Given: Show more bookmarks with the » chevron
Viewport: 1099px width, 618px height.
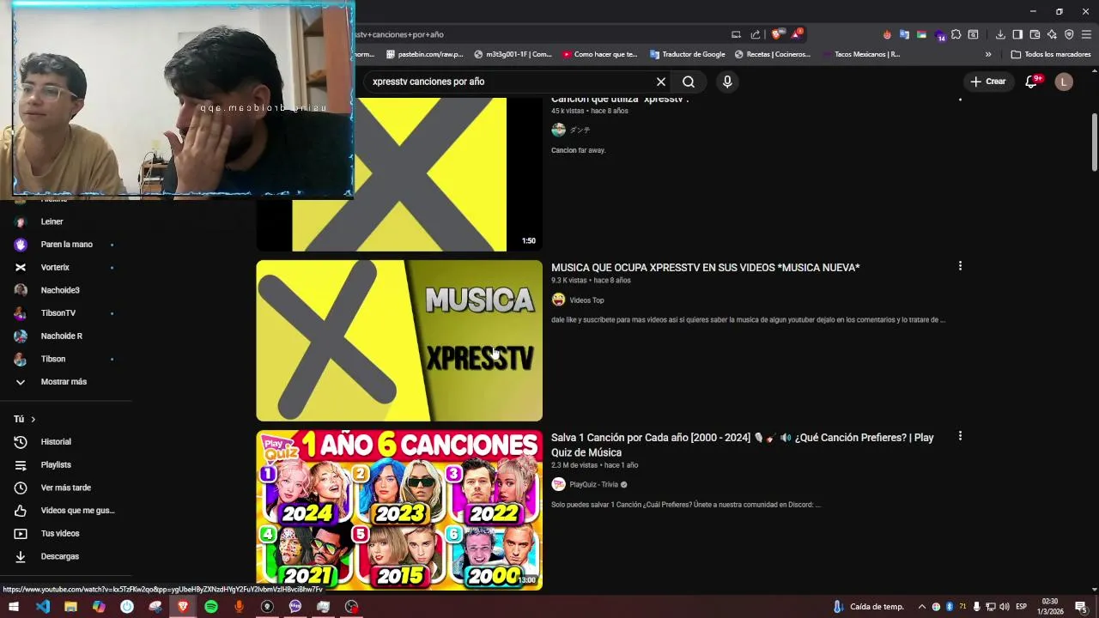Looking at the screenshot, I should [x=988, y=54].
